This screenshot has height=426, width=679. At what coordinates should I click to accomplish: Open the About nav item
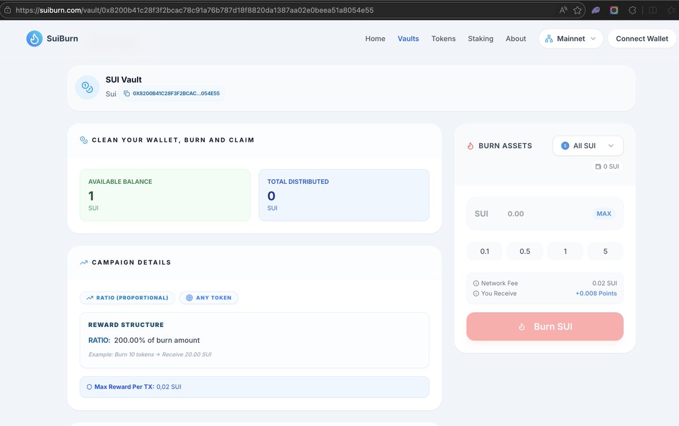tap(516, 38)
